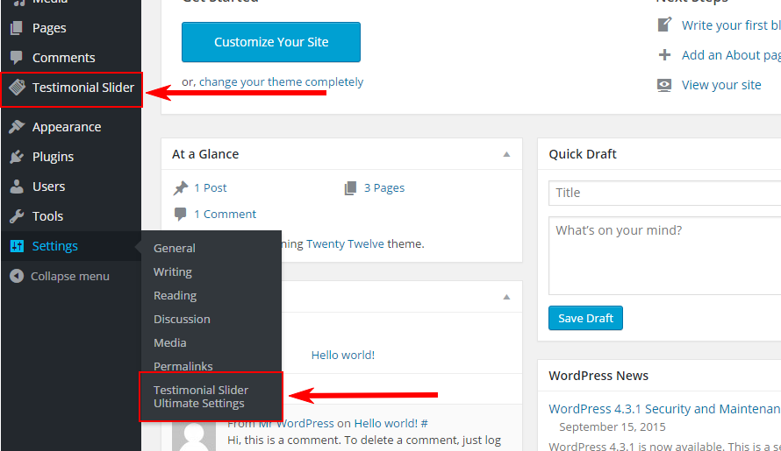The image size is (781, 451).
Task: Click the Appearance paintbrush icon
Action: click(17, 127)
